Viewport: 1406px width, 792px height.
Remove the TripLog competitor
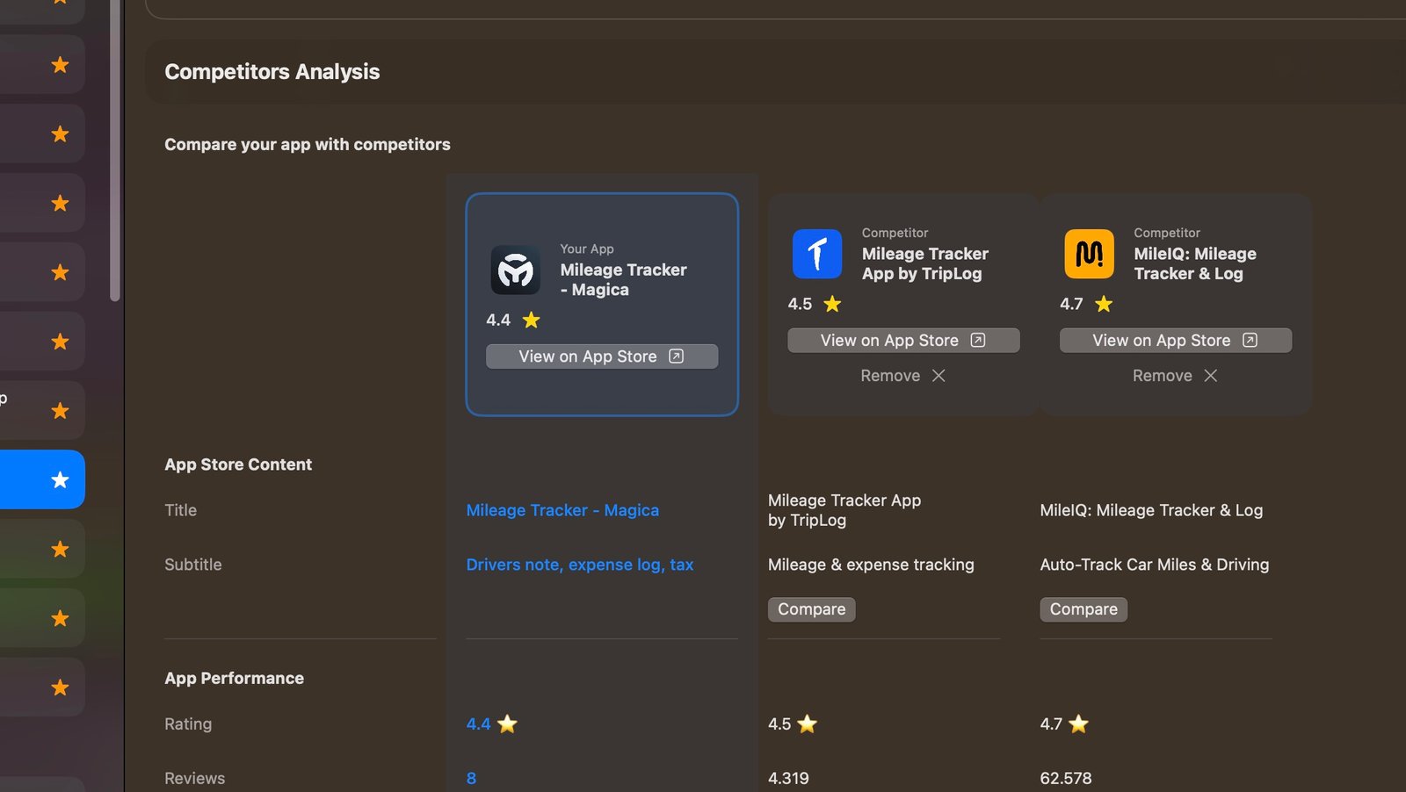[903, 376]
